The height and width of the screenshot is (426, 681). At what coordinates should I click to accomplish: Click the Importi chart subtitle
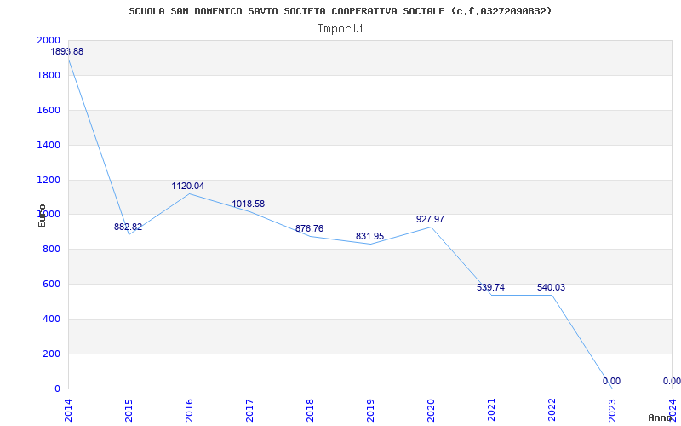340,29
